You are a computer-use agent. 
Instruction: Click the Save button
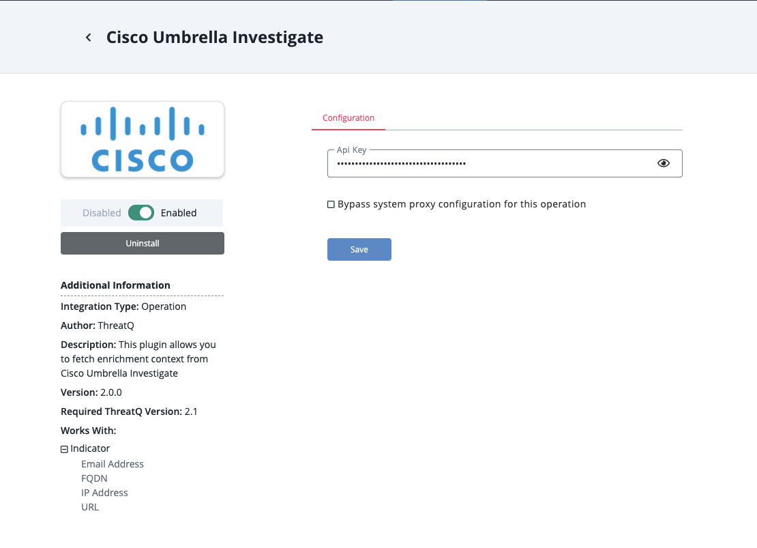[x=359, y=249]
